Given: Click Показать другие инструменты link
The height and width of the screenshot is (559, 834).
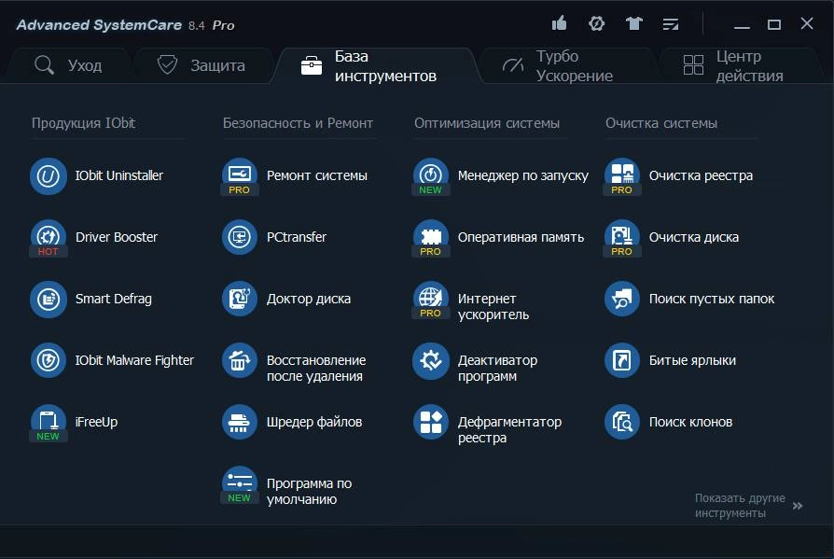Looking at the screenshot, I should (x=740, y=505).
